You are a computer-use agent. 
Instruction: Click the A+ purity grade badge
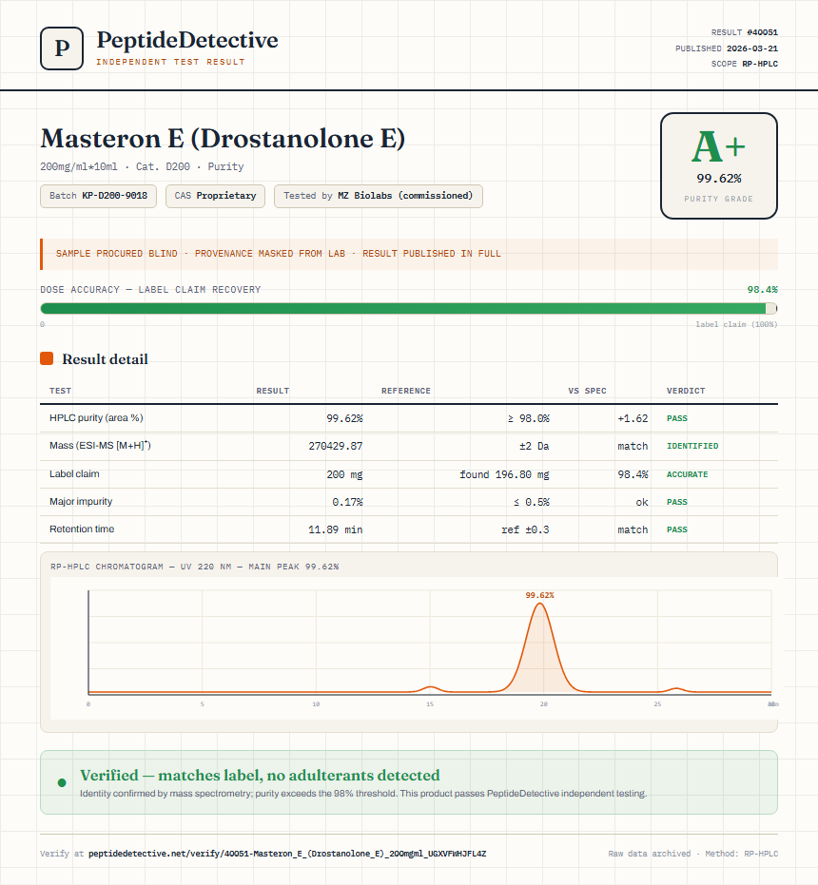point(718,165)
